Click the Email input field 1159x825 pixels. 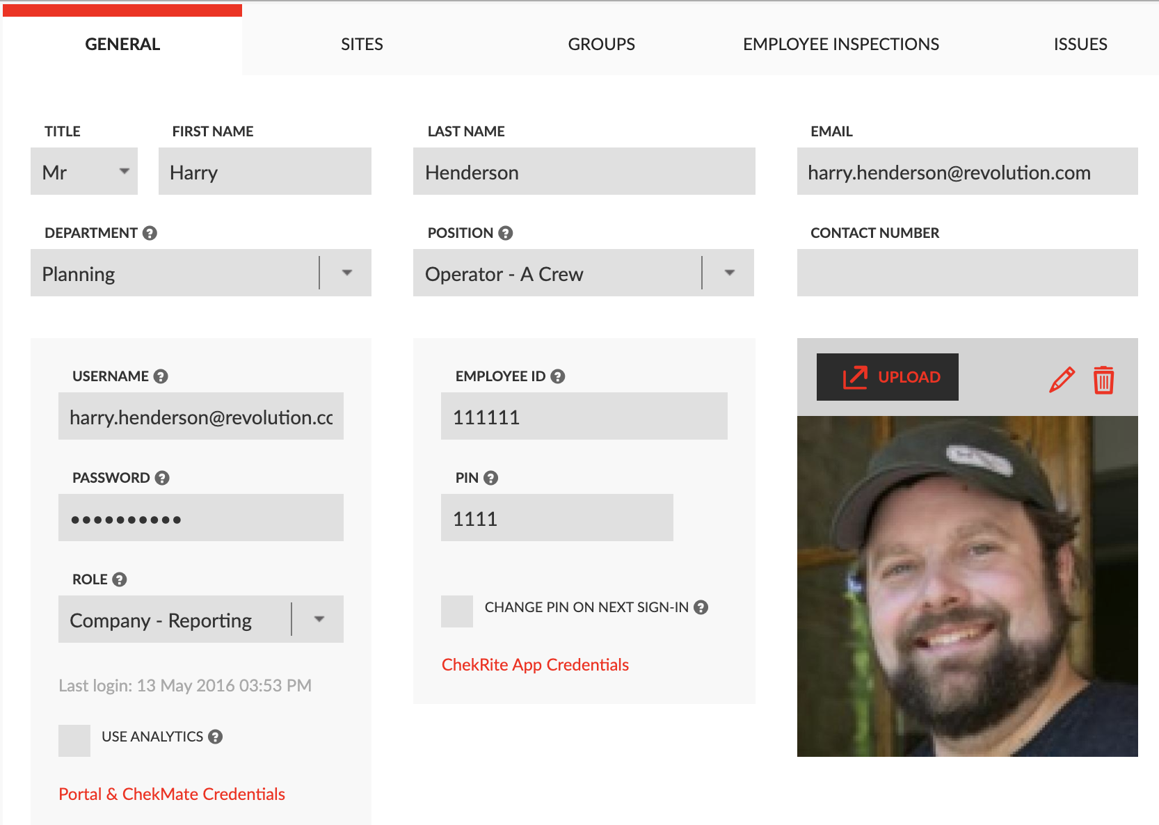coord(968,171)
